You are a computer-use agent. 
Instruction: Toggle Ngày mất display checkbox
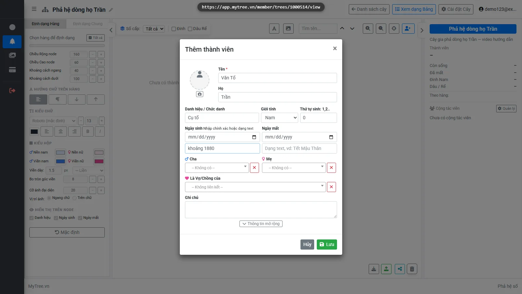[80, 218]
